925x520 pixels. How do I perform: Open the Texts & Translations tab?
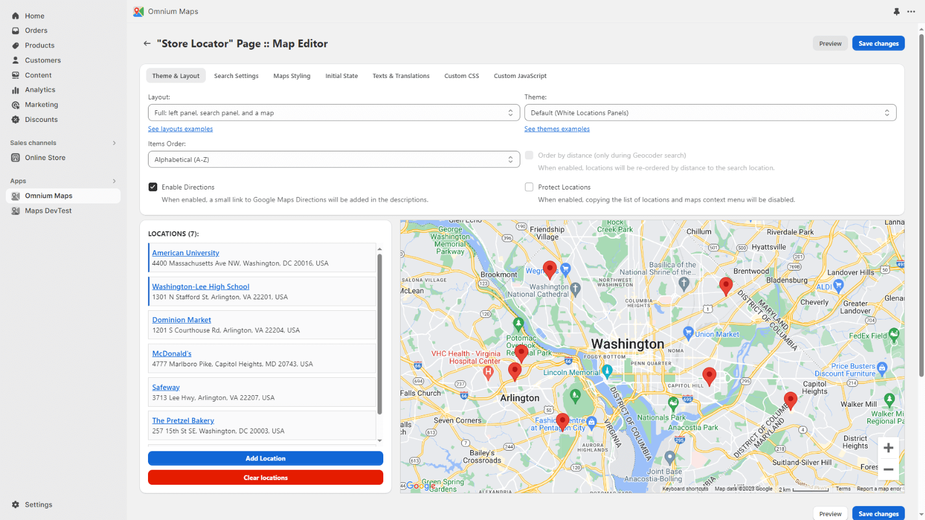point(401,76)
